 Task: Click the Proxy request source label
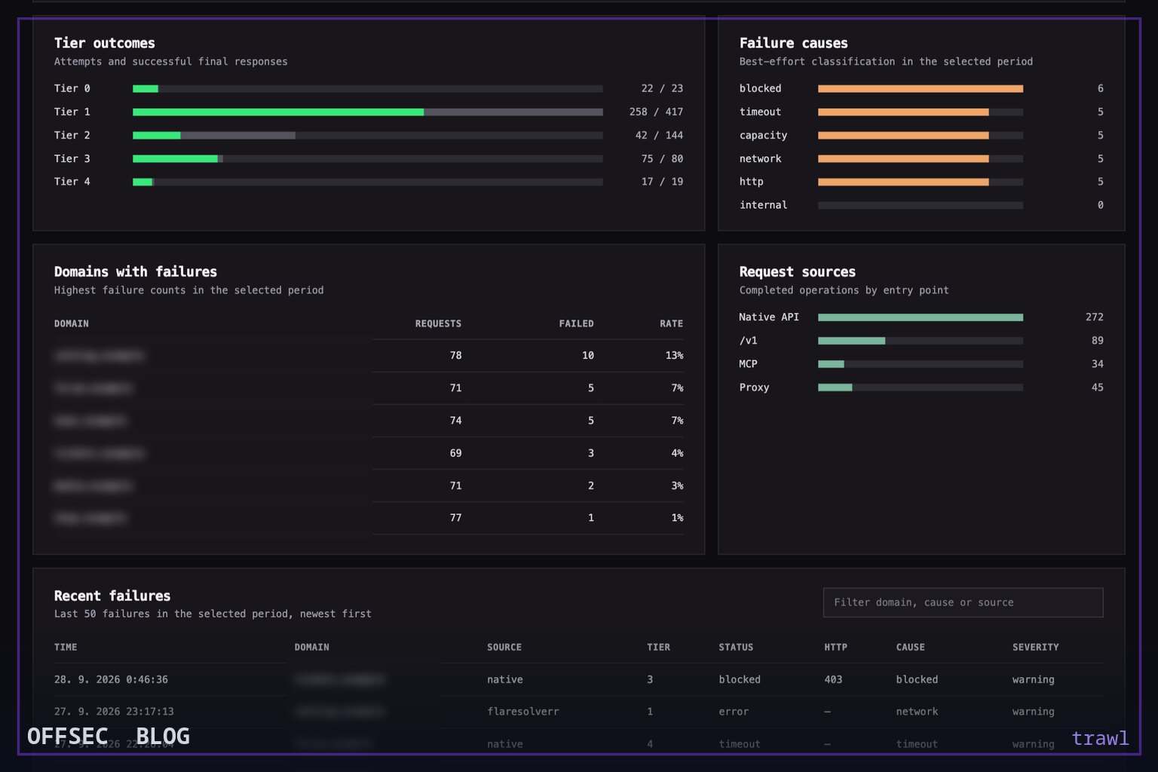tap(754, 387)
